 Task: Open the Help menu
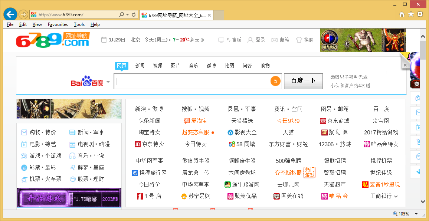[95, 24]
